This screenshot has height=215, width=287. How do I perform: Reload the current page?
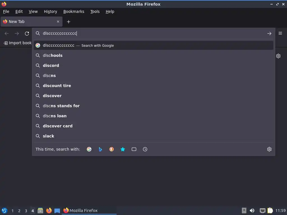coord(27,34)
